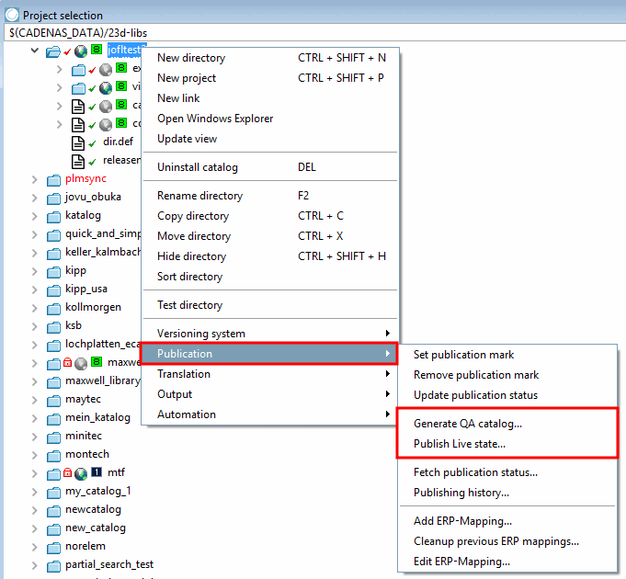
Task: Click the folder icon of kollmorgen
Action: [53, 309]
